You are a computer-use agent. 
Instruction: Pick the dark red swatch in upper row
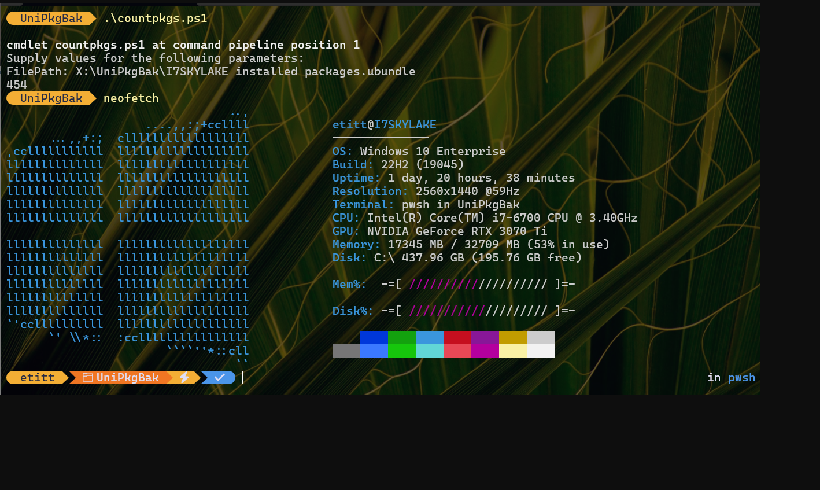pyautogui.click(x=457, y=337)
